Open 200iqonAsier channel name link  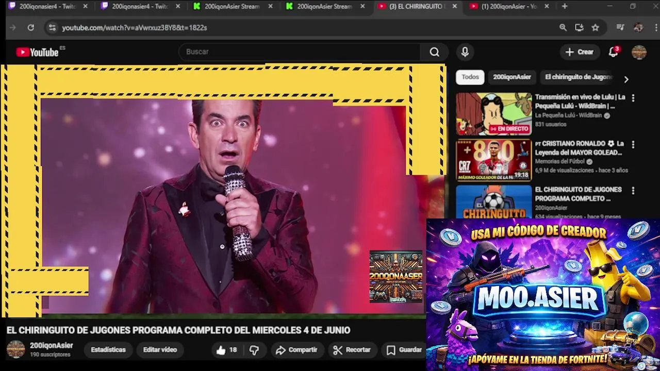point(51,346)
